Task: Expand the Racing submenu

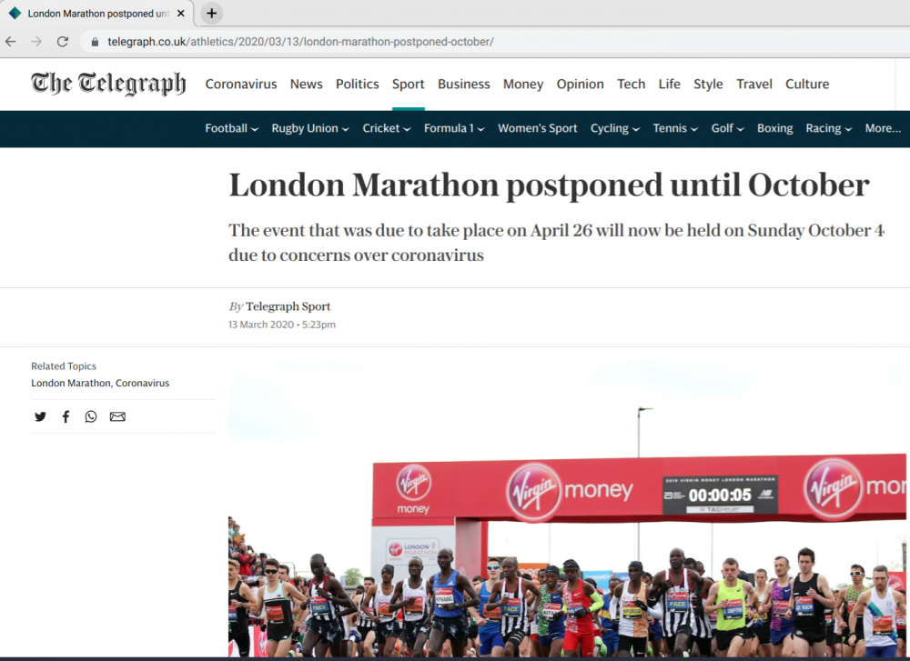Action: pyautogui.click(x=829, y=128)
